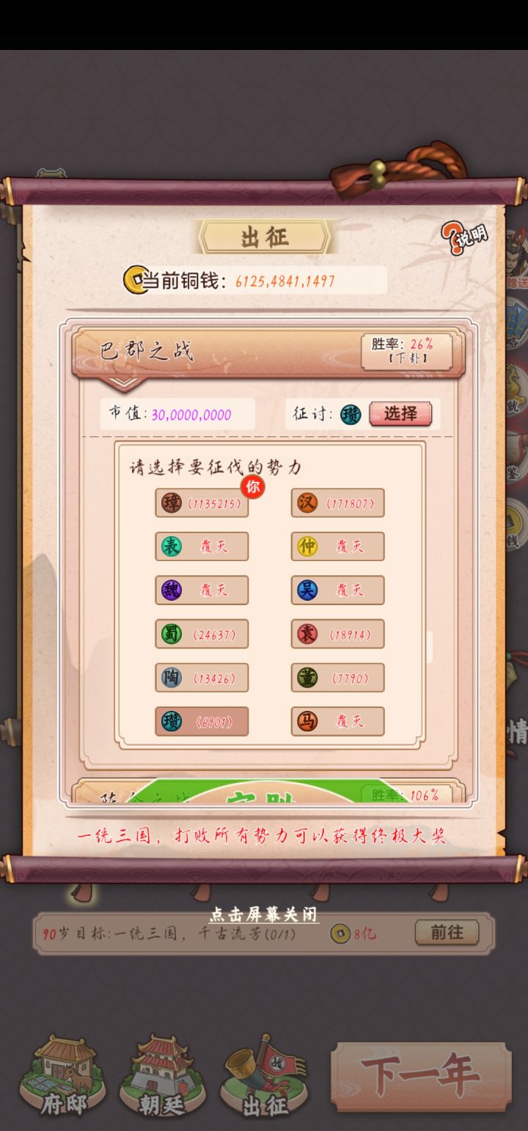Pick the 袁 faction (18914)
The height and width of the screenshot is (1131, 528).
337,634
